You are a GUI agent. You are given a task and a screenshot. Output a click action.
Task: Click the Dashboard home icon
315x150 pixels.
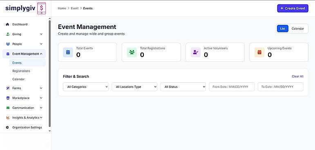pos(7,24)
